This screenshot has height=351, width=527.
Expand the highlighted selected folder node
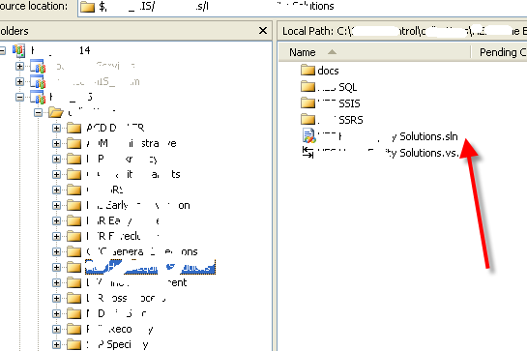click(x=56, y=267)
